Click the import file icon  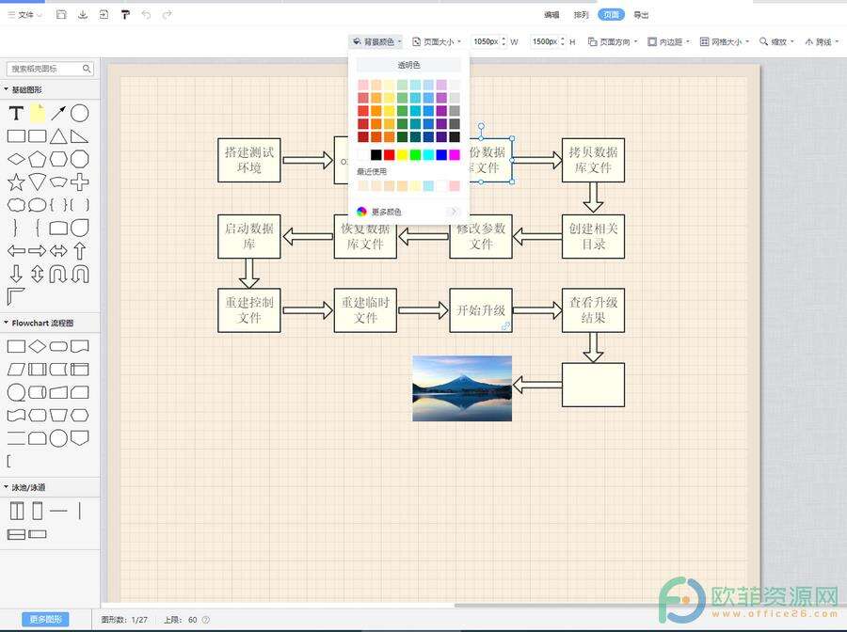104,14
